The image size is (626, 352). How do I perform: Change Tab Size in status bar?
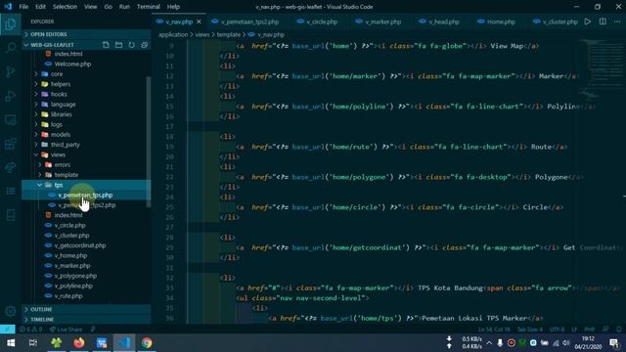529,330
